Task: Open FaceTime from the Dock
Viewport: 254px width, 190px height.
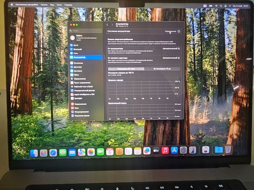Action: 101,152
